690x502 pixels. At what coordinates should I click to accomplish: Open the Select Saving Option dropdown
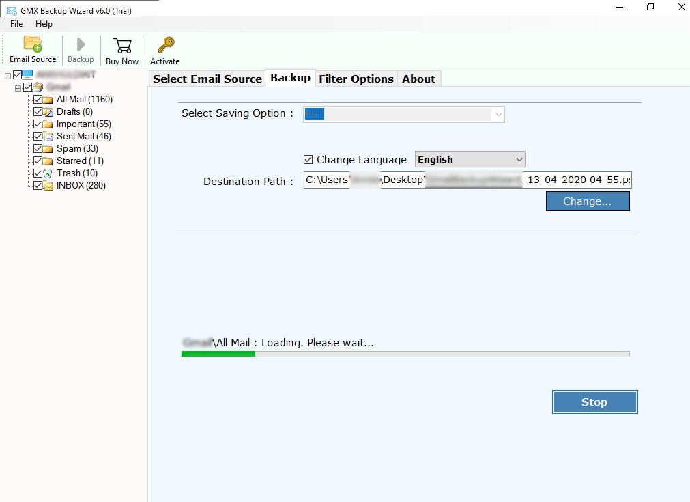click(x=403, y=115)
